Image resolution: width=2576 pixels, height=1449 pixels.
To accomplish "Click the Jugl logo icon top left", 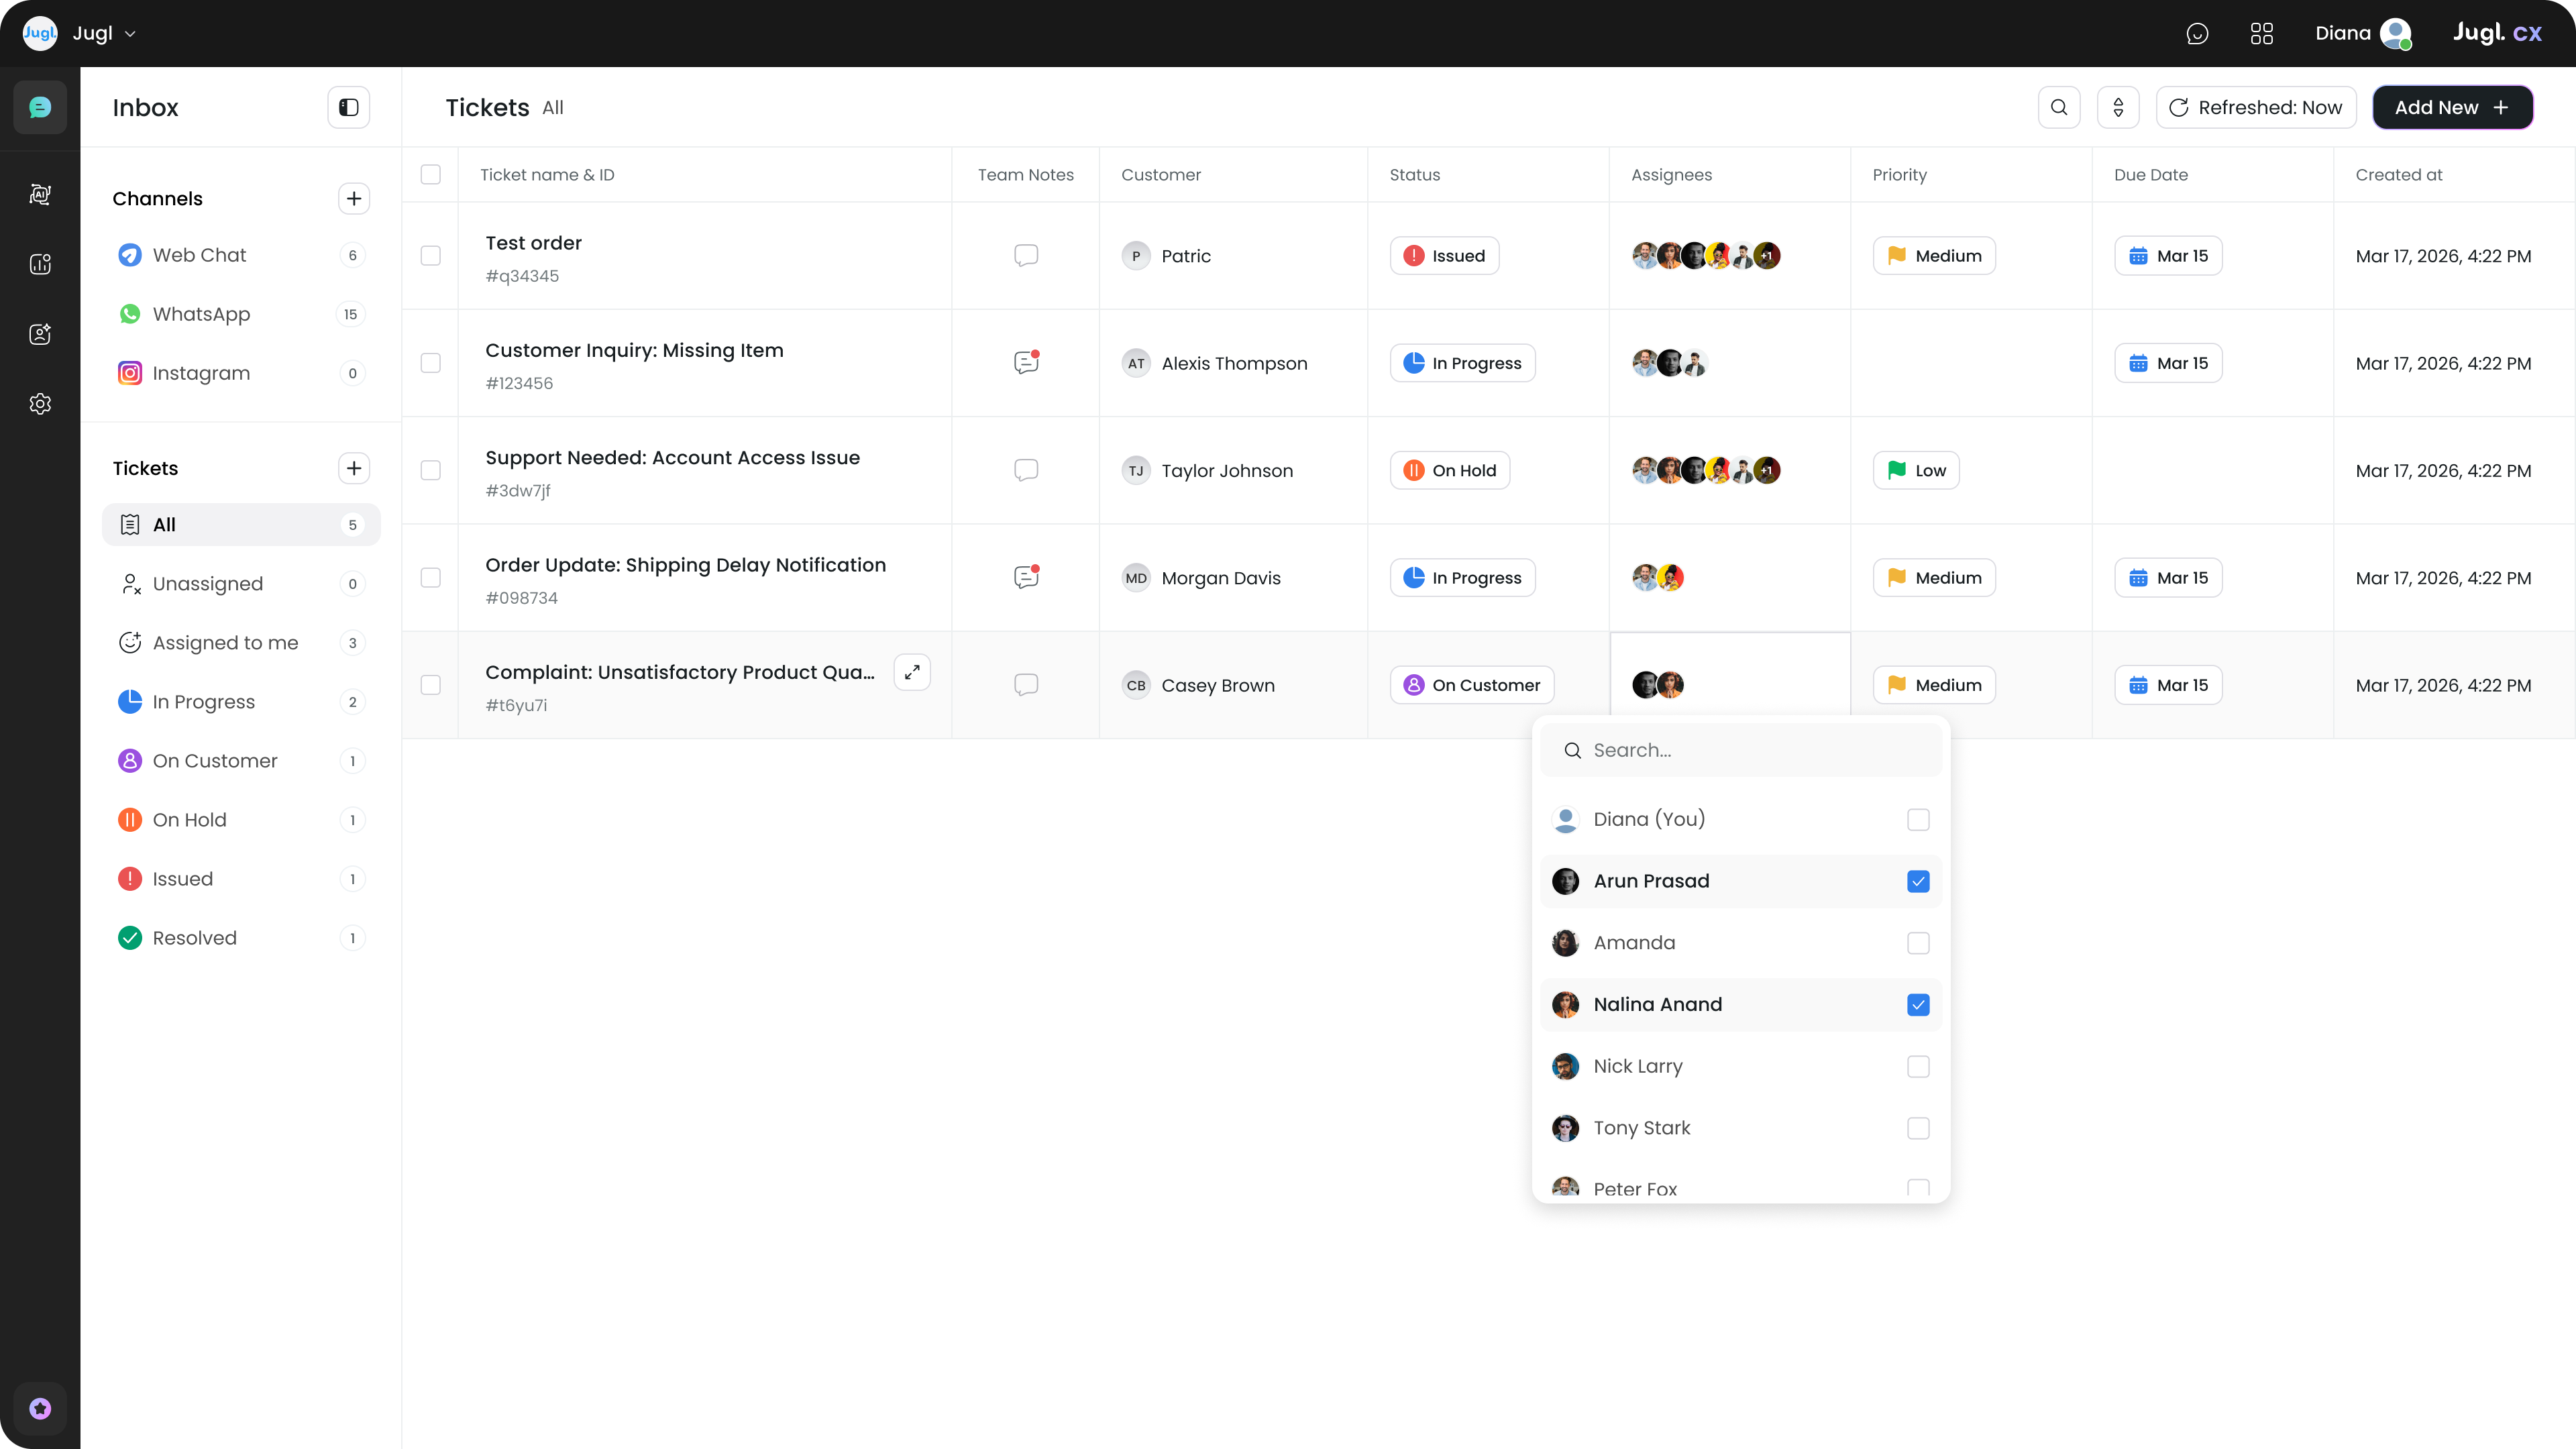I will click(x=40, y=33).
